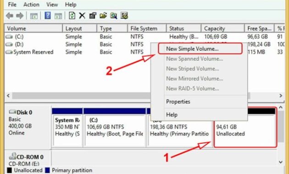Sort by the Volume column header
Screen dimensions: 289x174
pyautogui.click(x=33, y=28)
